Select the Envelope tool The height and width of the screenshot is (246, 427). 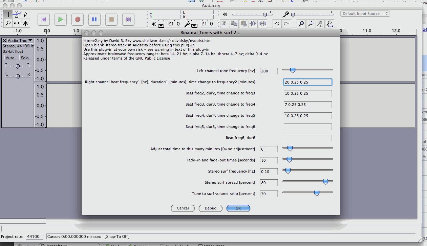click(x=17, y=14)
